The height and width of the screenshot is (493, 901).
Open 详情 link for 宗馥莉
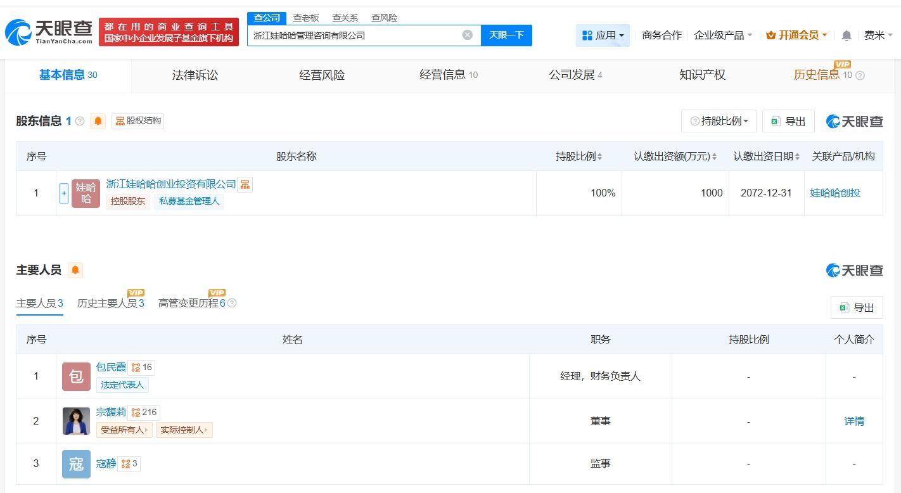853,421
